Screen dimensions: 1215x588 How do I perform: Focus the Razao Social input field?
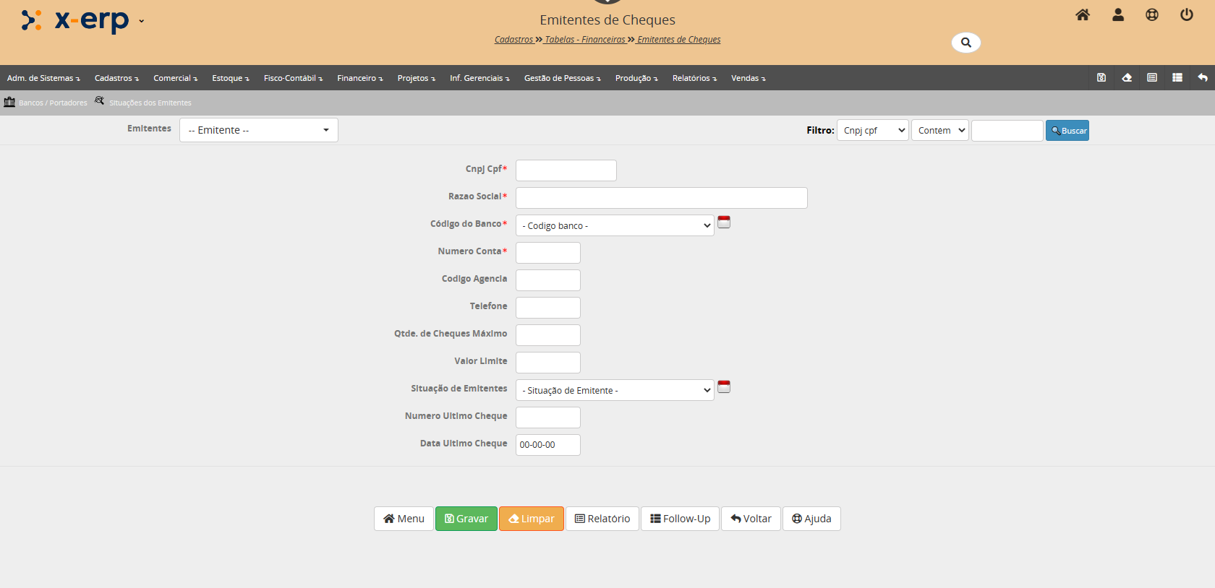[661, 198]
